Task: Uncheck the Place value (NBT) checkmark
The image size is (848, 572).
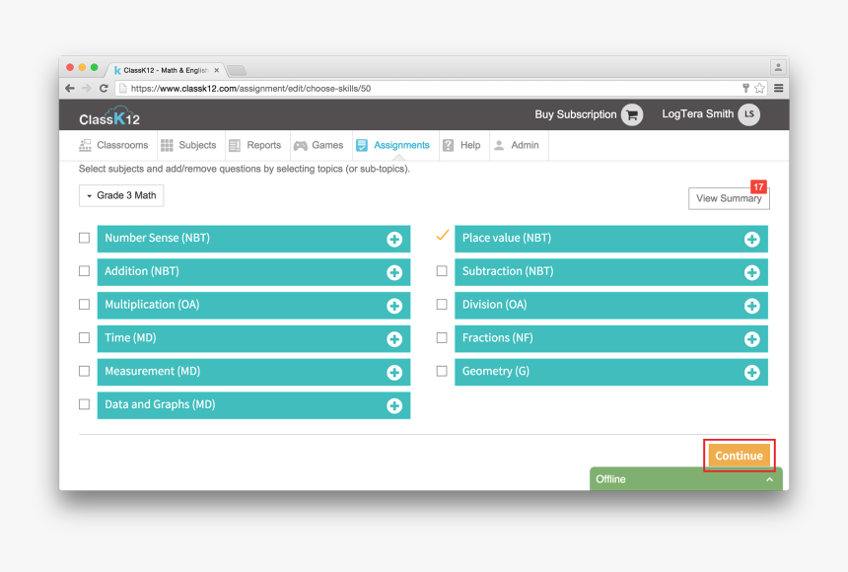Action: (442, 237)
